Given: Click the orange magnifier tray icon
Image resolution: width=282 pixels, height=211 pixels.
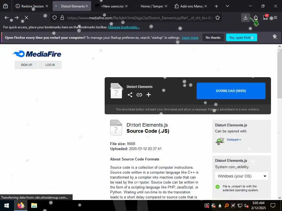Looking at the screenshot, I should click(x=227, y=206).
